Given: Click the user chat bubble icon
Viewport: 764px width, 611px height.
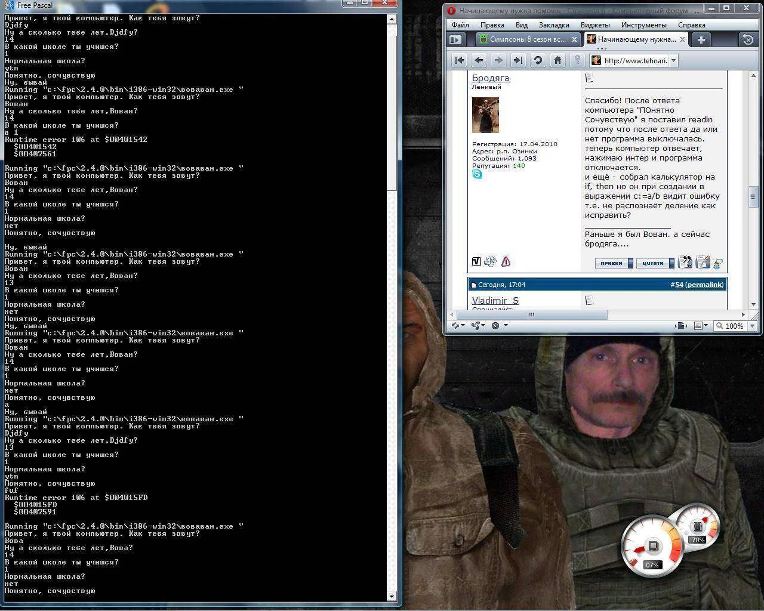Looking at the screenshot, I should [x=718, y=263].
